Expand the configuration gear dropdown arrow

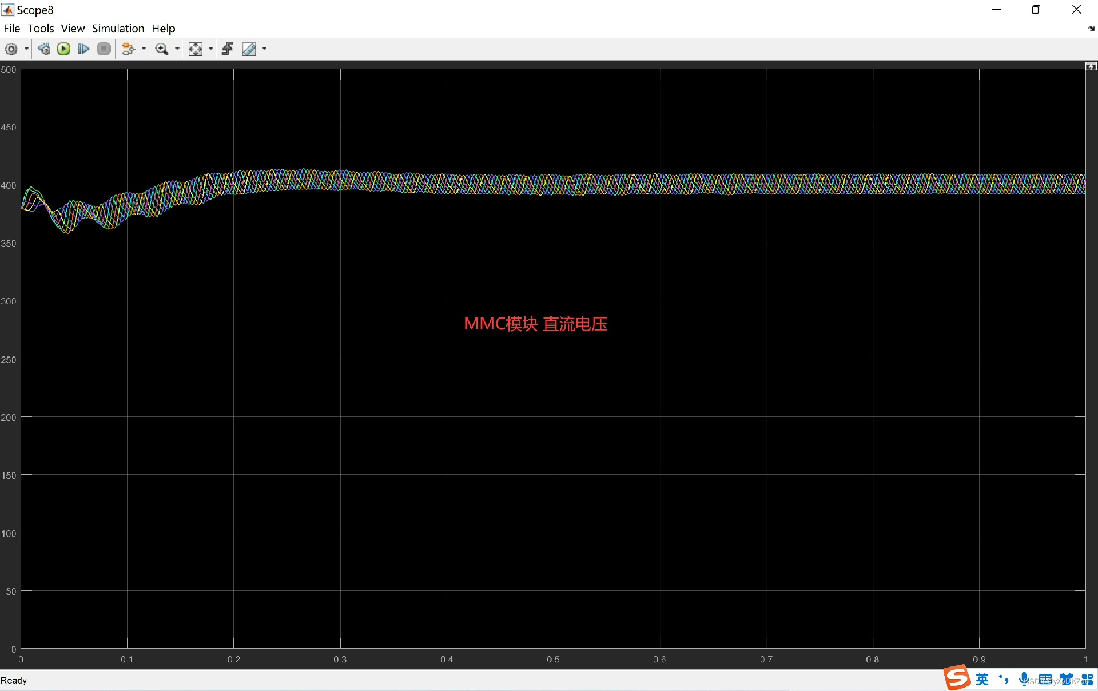[x=26, y=49]
